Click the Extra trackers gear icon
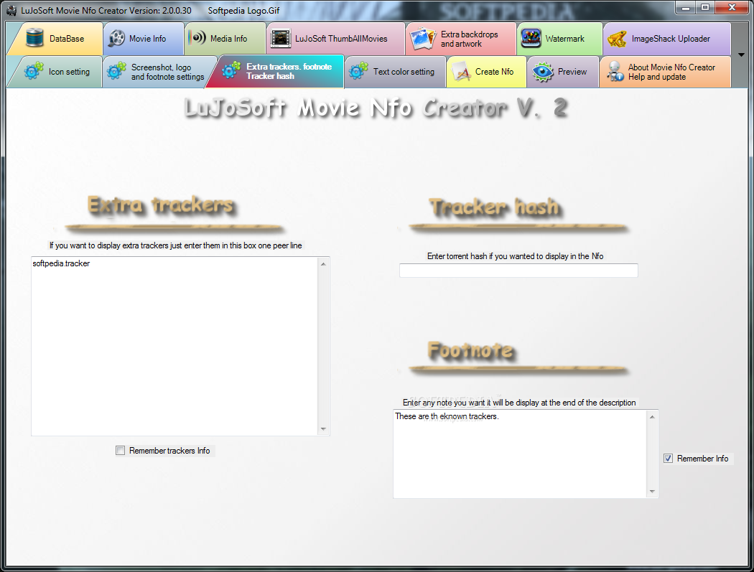 click(x=231, y=70)
